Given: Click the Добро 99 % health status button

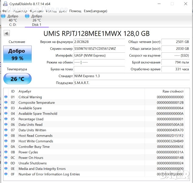Looking at the screenshot, I should click(x=17, y=54).
